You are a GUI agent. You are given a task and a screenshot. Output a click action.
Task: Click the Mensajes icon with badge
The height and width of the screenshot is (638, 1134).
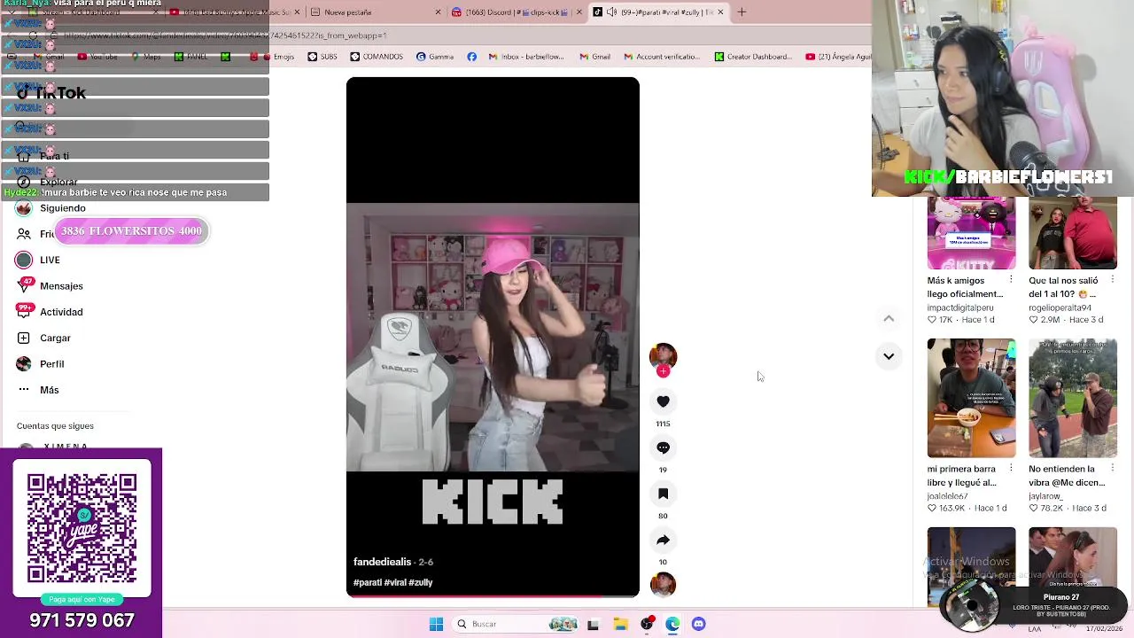(x=24, y=285)
